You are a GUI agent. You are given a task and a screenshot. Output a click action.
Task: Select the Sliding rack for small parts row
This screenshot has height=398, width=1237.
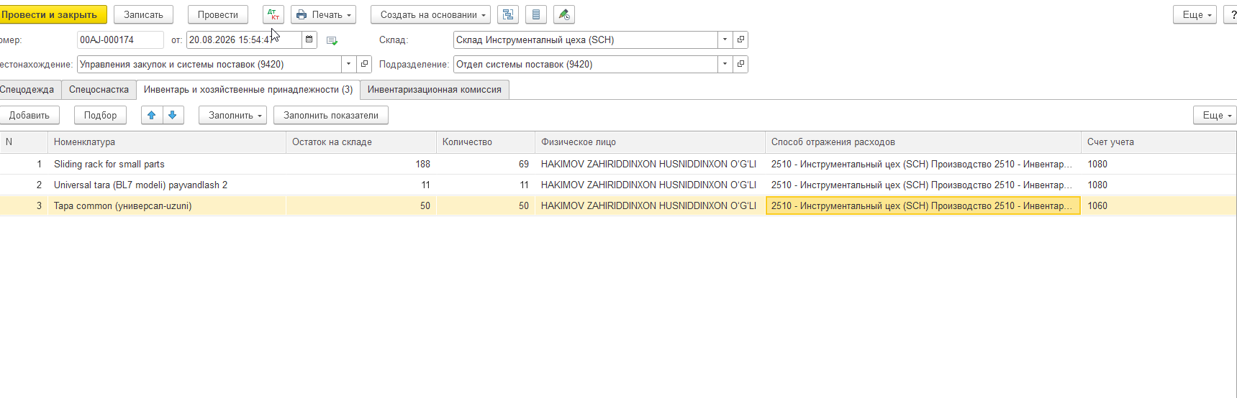pos(618,164)
